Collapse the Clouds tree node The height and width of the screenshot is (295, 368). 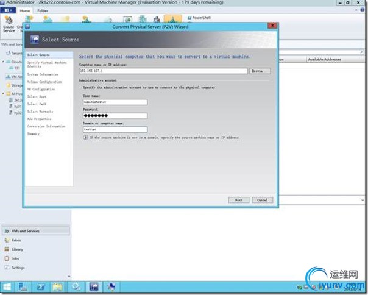[x=3, y=62]
